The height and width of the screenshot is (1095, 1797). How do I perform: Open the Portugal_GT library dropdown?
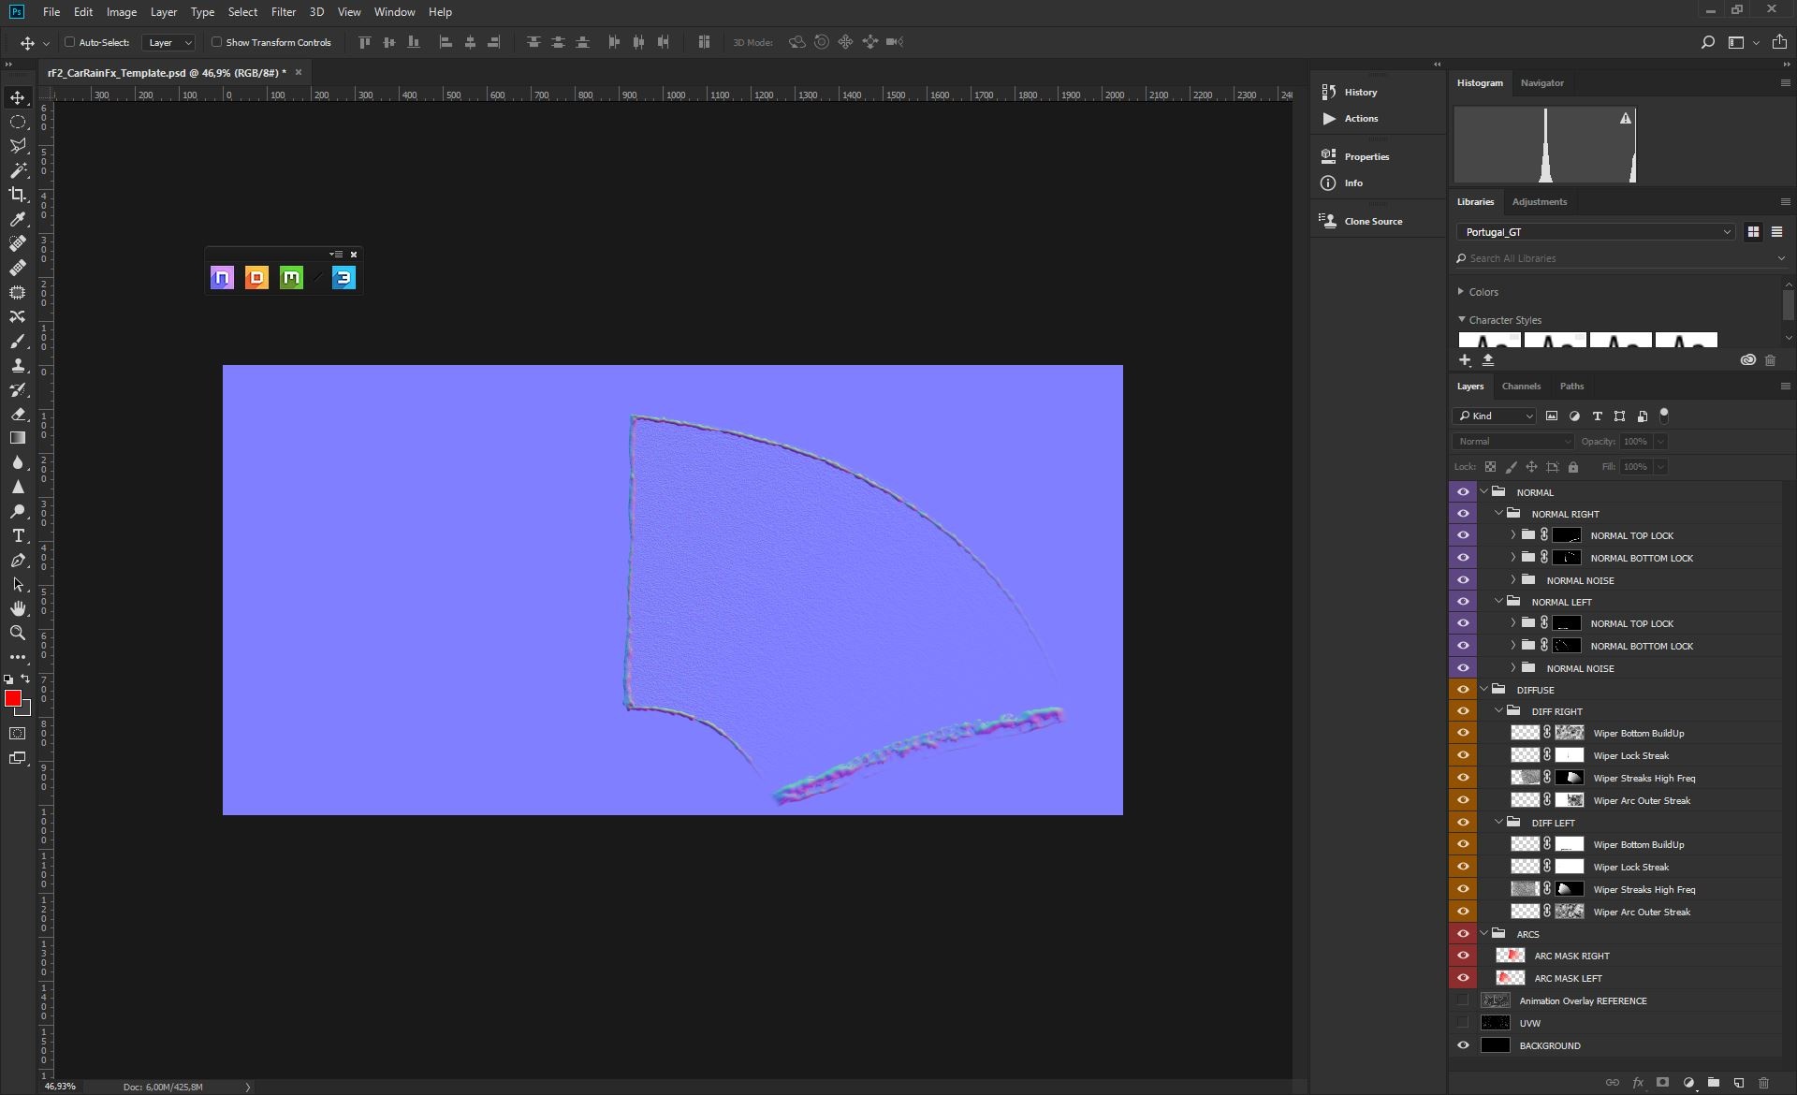tap(1596, 232)
